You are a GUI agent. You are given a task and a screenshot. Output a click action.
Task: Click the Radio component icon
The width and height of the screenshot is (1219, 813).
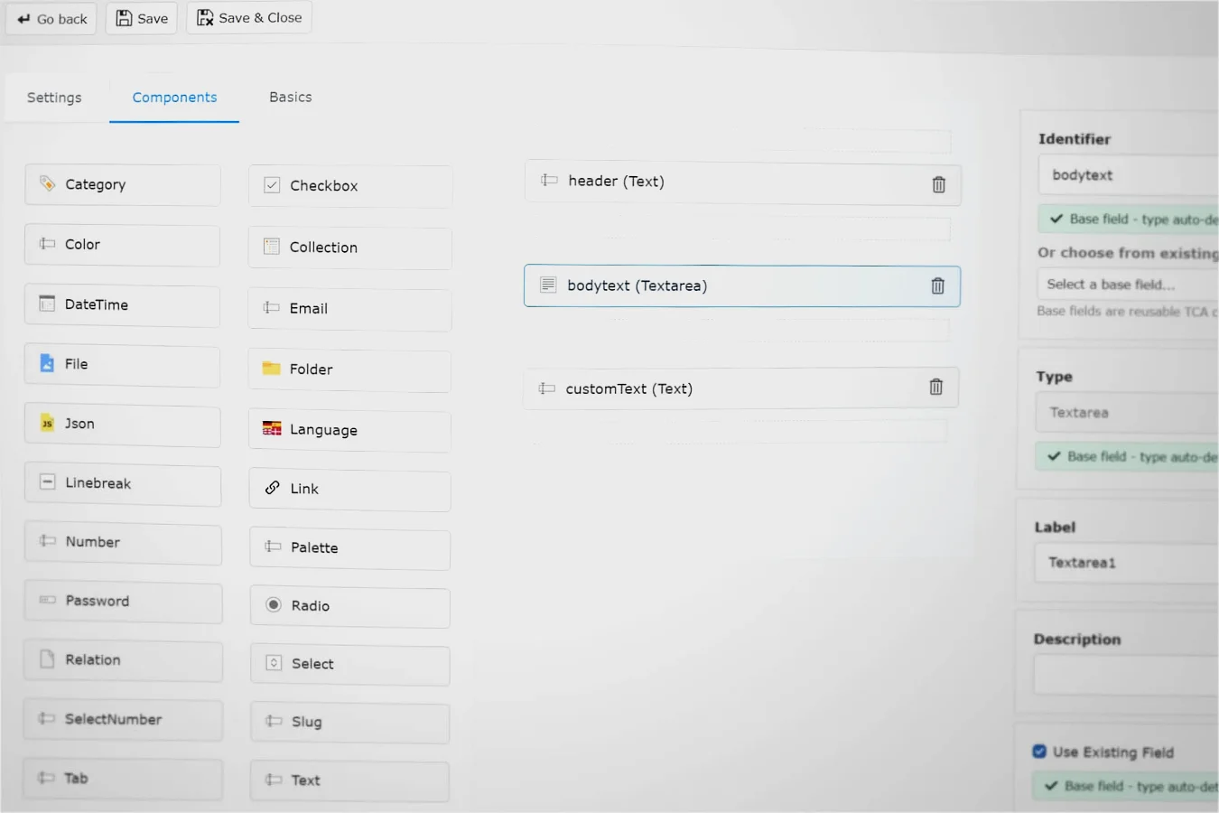(274, 604)
